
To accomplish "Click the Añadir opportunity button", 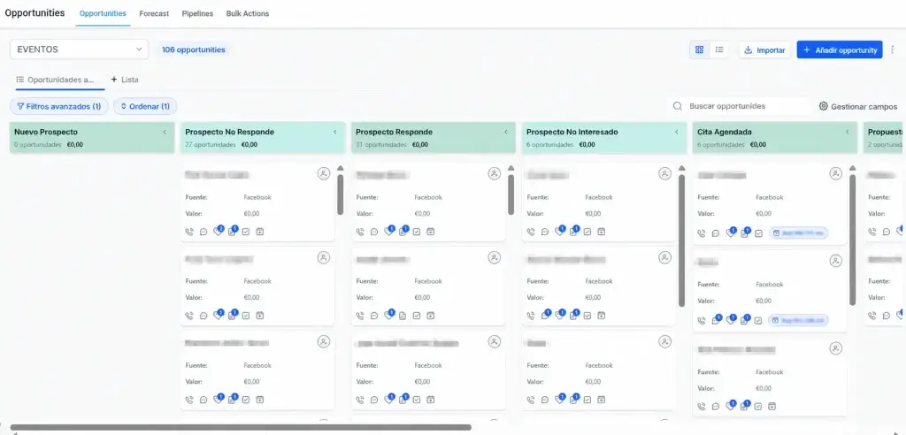I will 840,50.
